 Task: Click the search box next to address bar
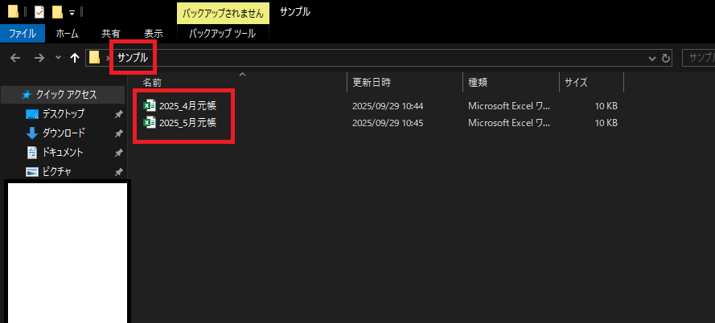coord(698,58)
